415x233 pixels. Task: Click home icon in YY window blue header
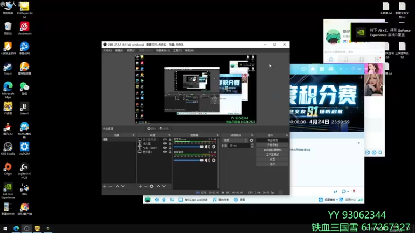coord(313,69)
